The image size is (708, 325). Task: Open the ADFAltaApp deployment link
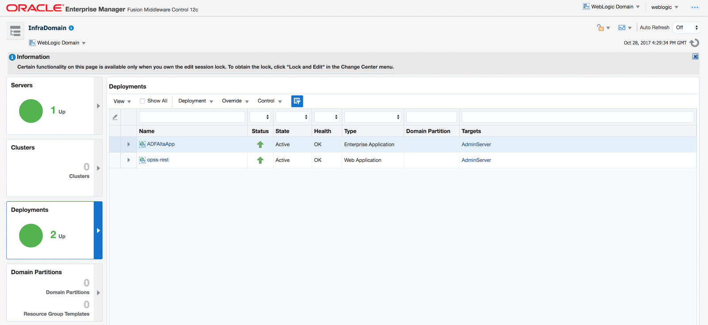[161, 144]
